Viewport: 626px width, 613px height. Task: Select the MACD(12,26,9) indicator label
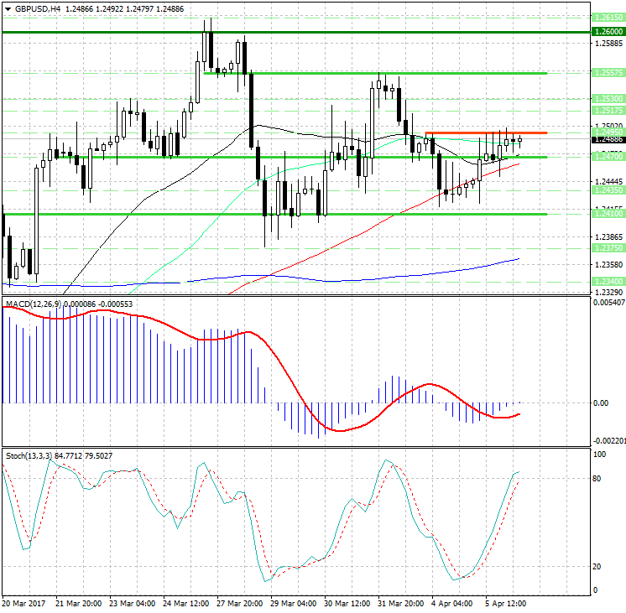click(x=32, y=303)
